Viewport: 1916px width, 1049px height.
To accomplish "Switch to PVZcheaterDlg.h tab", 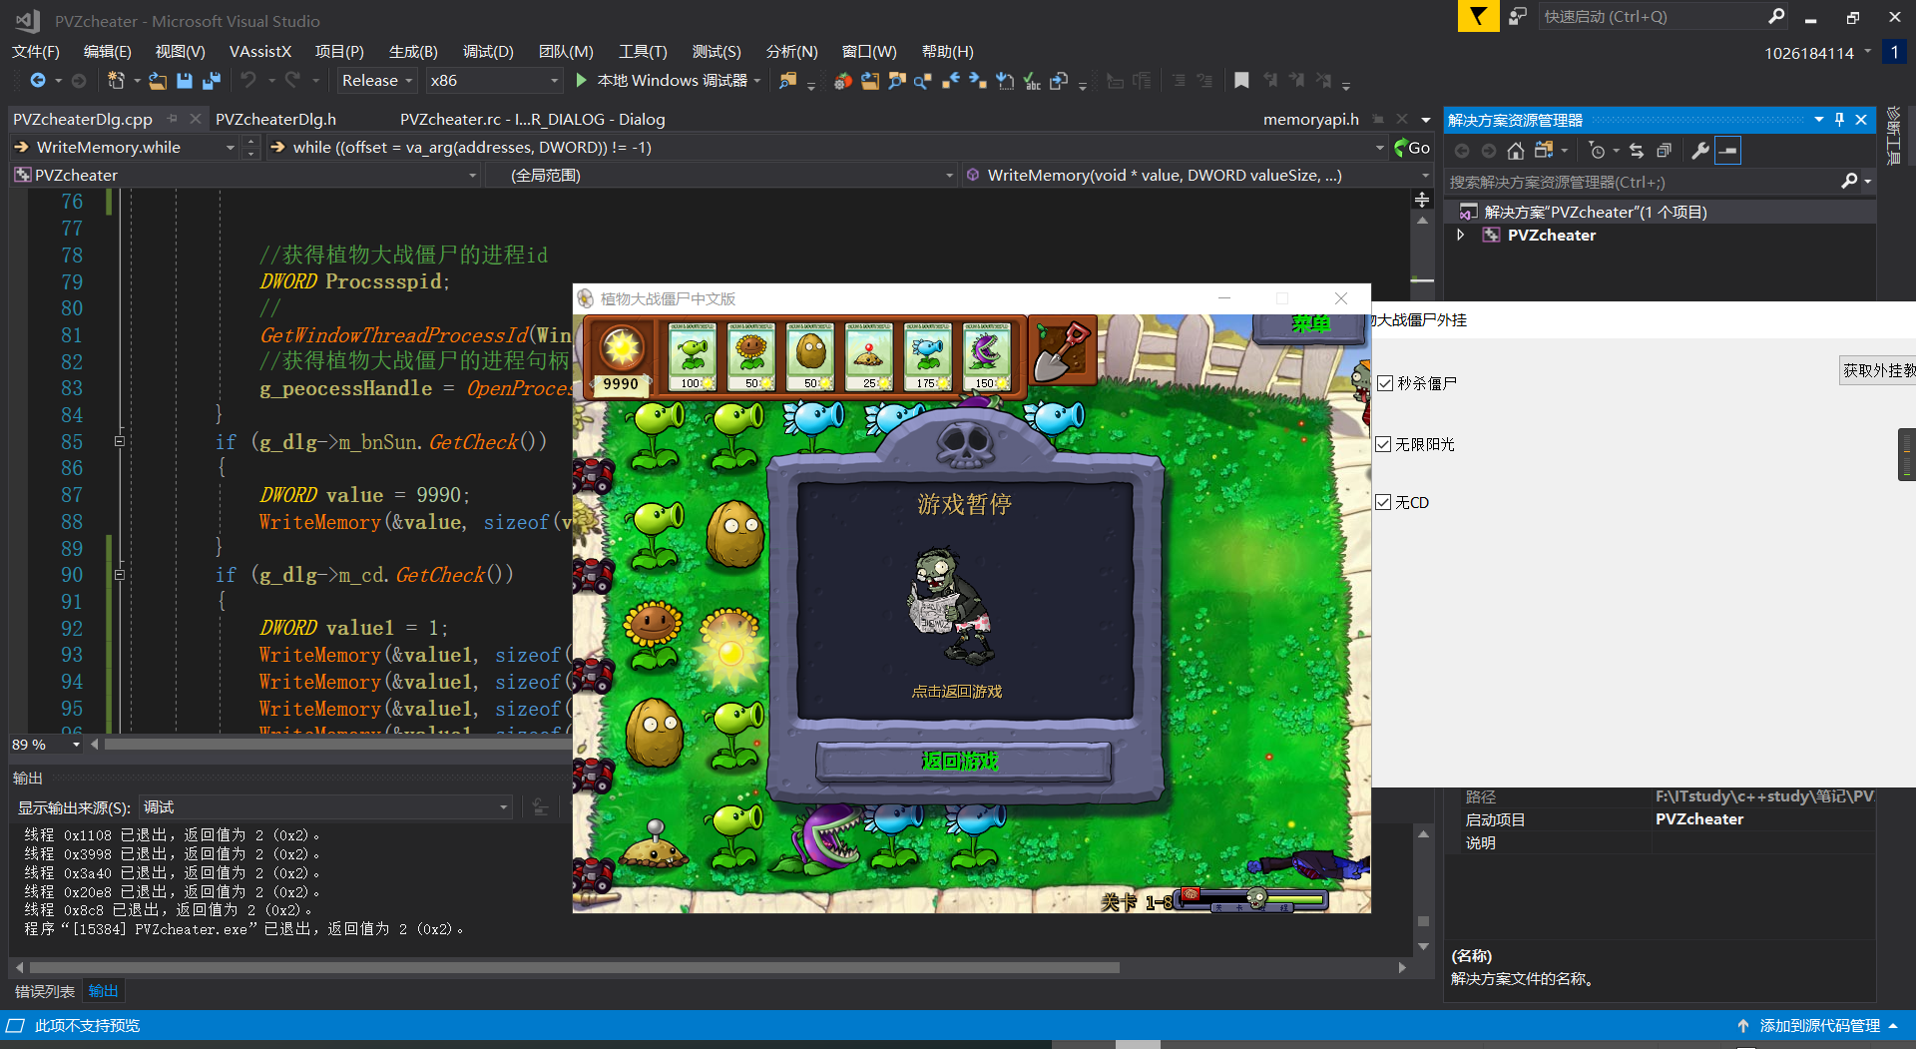I will (x=275, y=119).
